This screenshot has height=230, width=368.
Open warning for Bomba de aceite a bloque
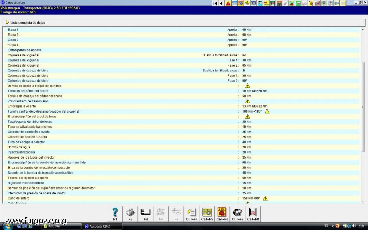[247, 86]
